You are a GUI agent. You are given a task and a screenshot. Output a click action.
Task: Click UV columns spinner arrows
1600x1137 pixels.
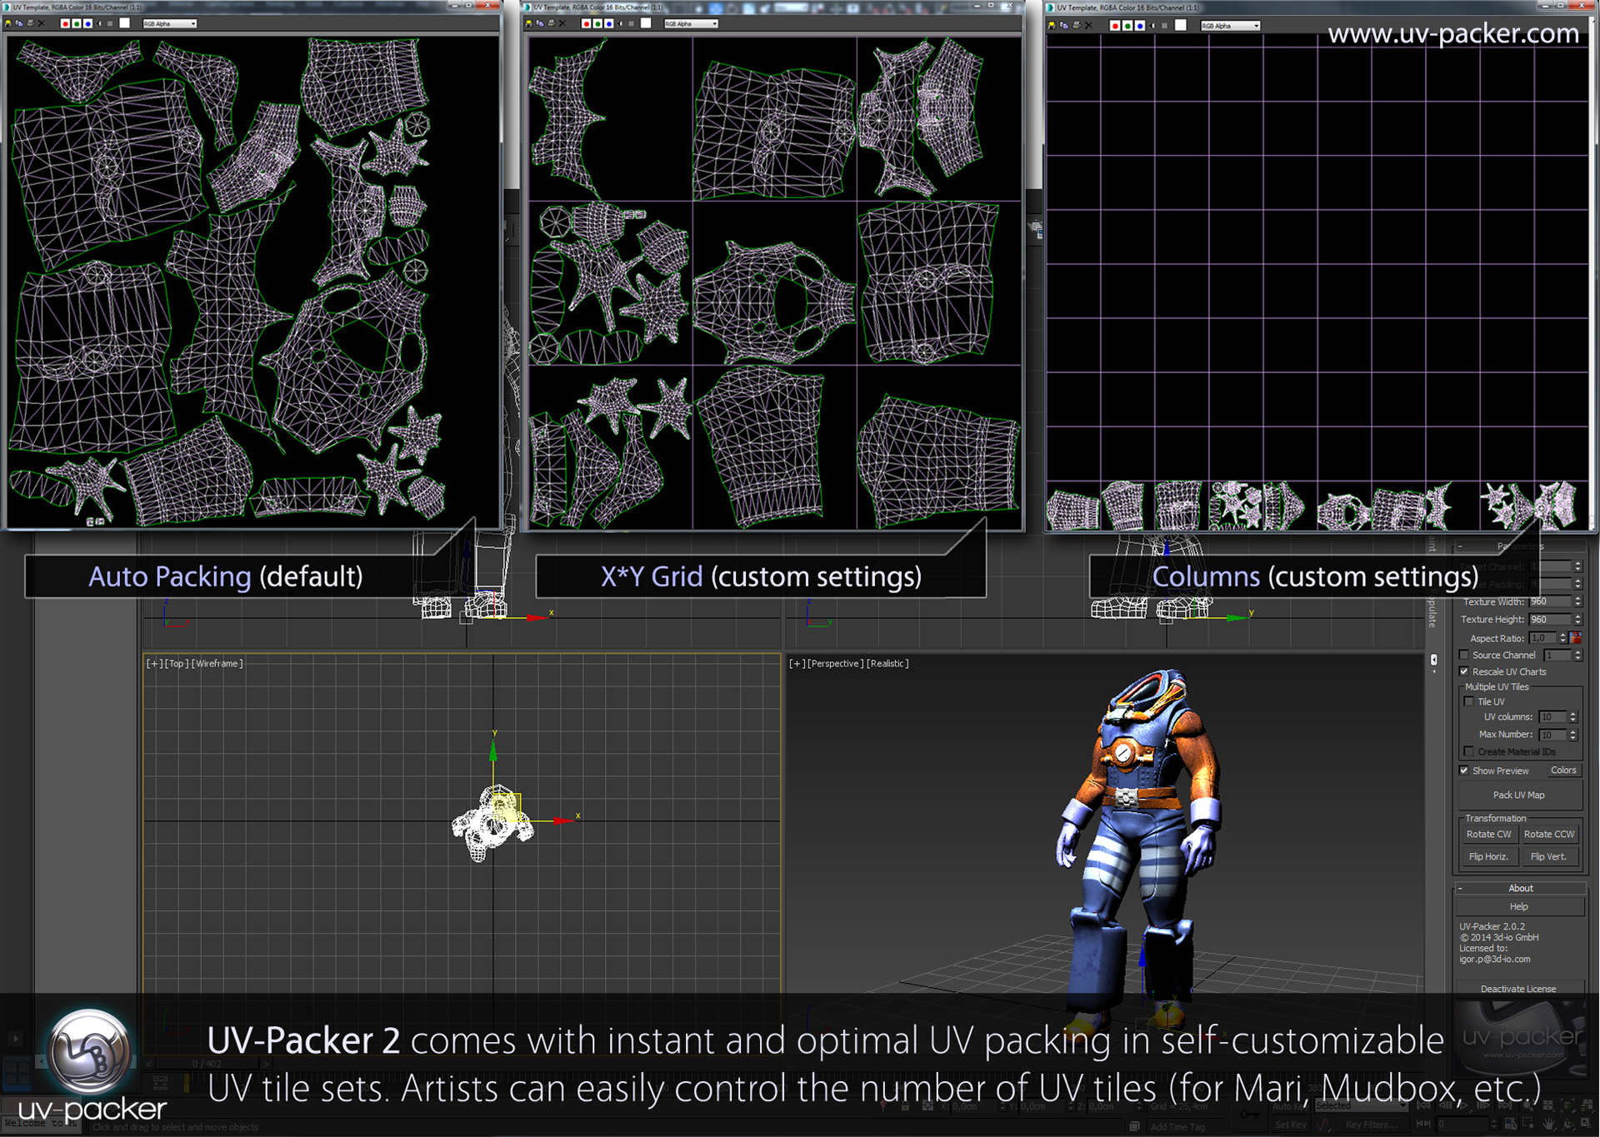(x=1573, y=716)
